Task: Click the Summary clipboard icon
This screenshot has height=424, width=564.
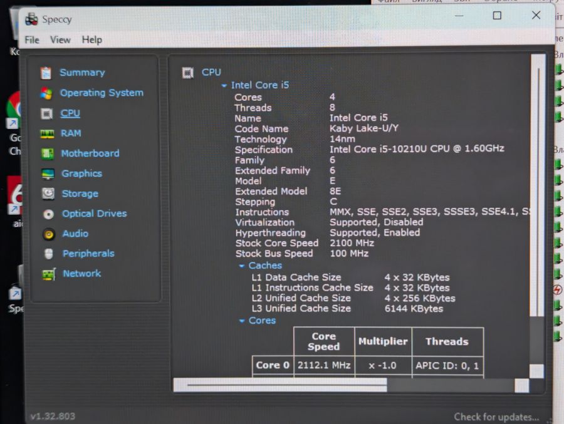Action: [x=46, y=73]
